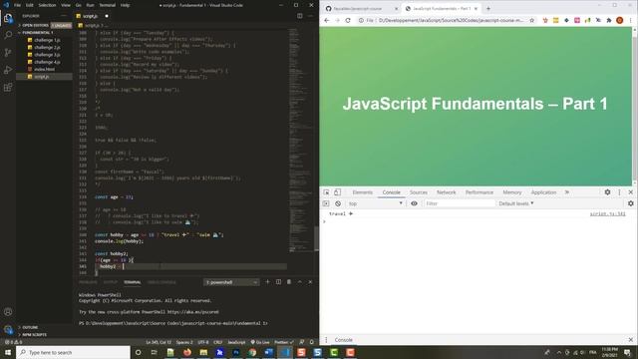638x359 pixels.
Task: Kill the terminal with the trash icon
Action: 289,282
